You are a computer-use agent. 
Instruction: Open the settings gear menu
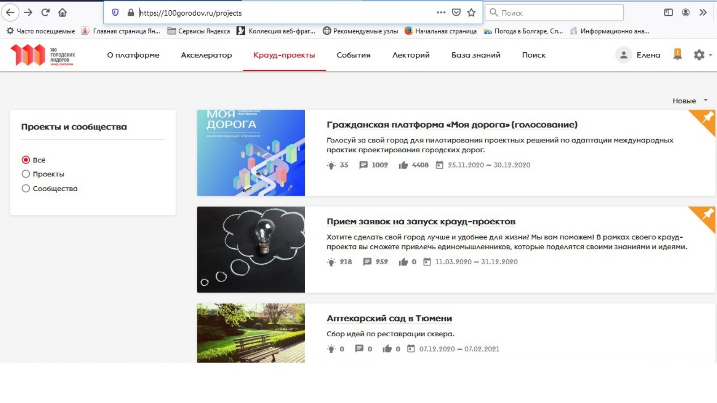coord(699,55)
